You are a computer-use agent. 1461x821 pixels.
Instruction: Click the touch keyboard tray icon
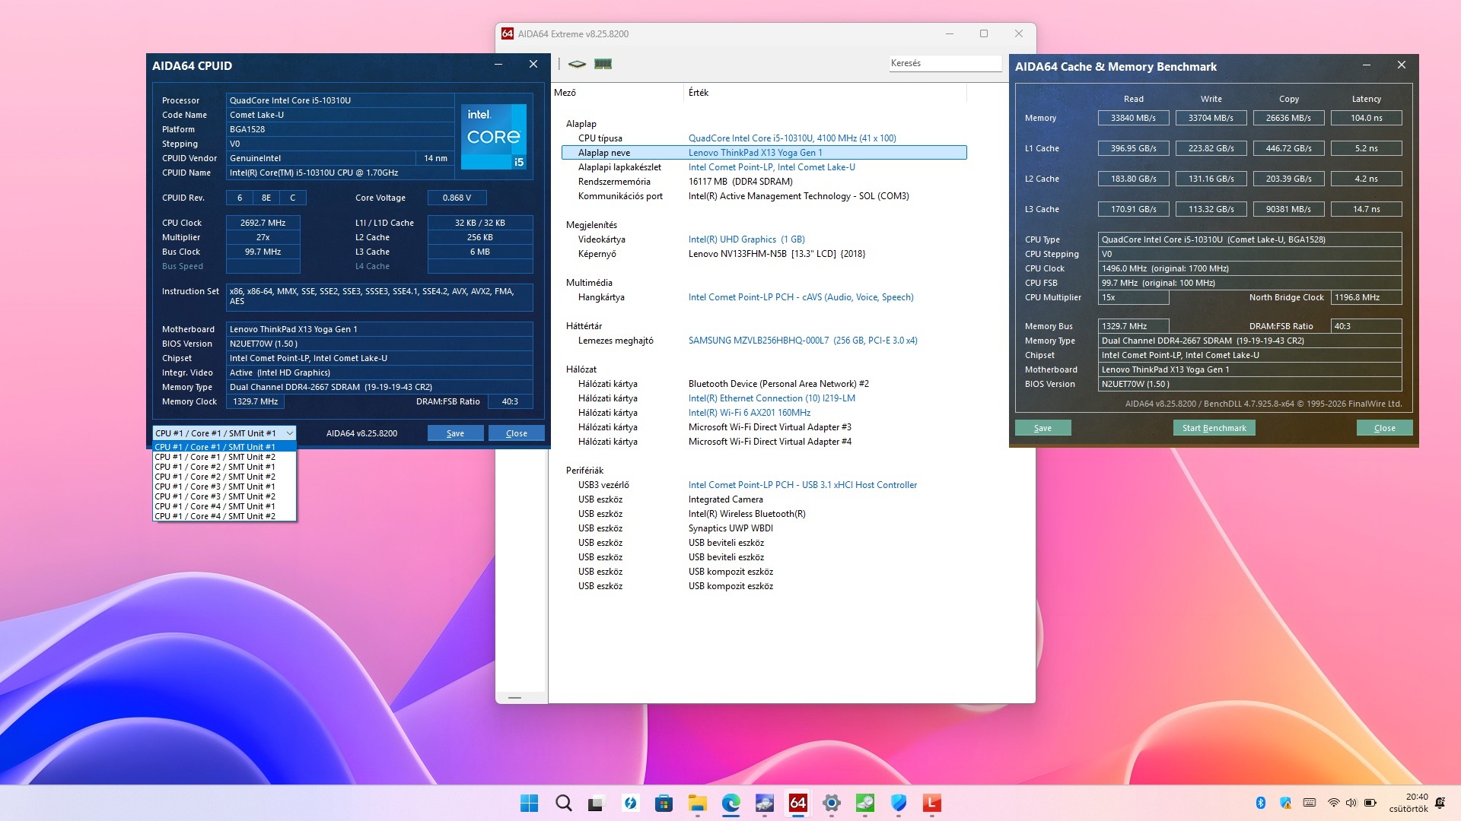[1310, 803]
